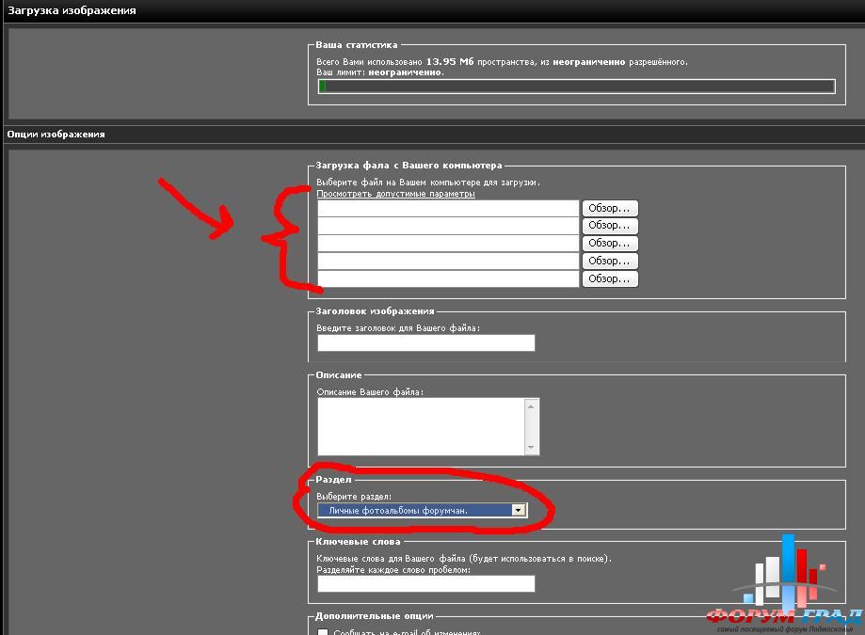This screenshot has height=635, width=865.
Task: Click the description box scroll-down arrow
Action: click(532, 448)
